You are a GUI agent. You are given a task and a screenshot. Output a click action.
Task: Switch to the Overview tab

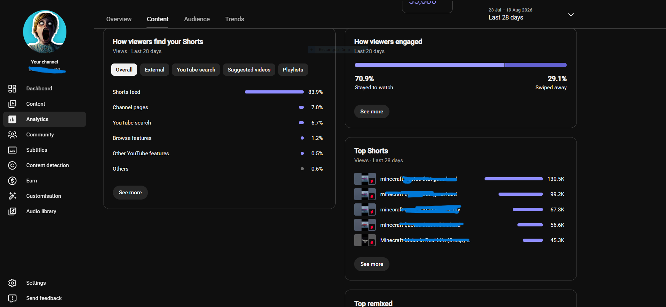(119, 19)
